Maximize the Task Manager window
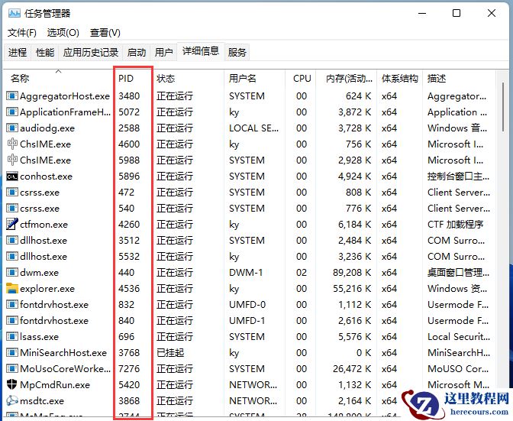Viewport: 513px width, 421px height. [457, 13]
